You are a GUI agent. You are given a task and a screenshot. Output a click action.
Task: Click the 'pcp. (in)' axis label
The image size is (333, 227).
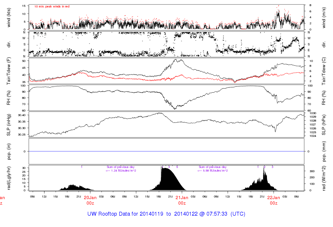(x=9, y=151)
